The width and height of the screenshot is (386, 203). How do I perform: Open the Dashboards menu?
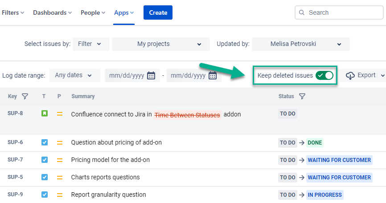coord(52,12)
